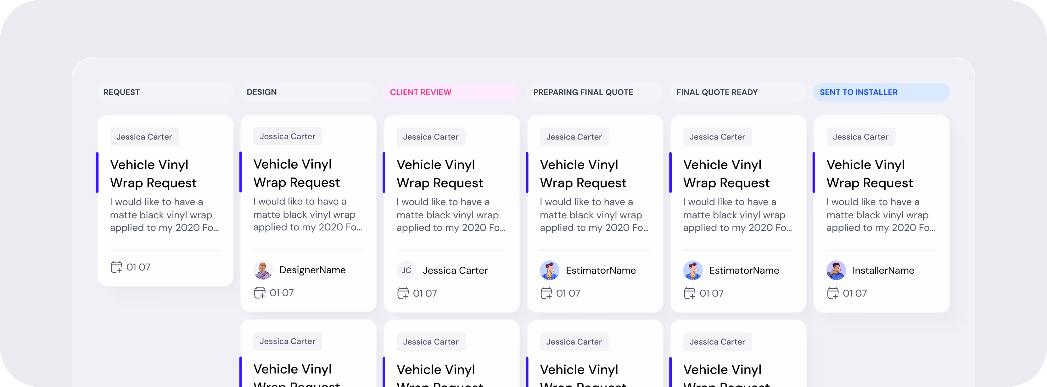The width and height of the screenshot is (1047, 387).
Task: Click JC initials avatar on Client Review card
Action: [x=406, y=270]
